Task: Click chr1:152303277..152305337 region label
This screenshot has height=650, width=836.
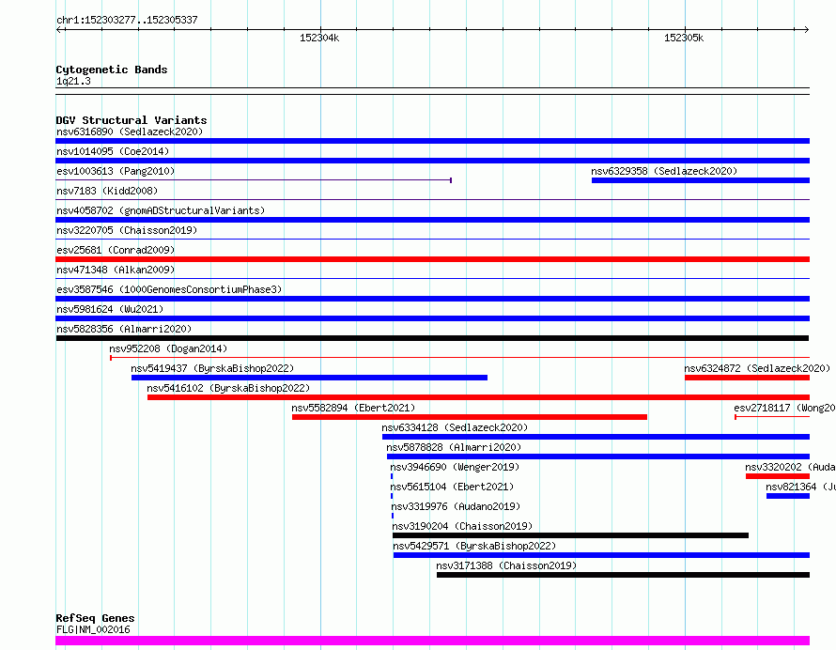Action: (x=127, y=21)
